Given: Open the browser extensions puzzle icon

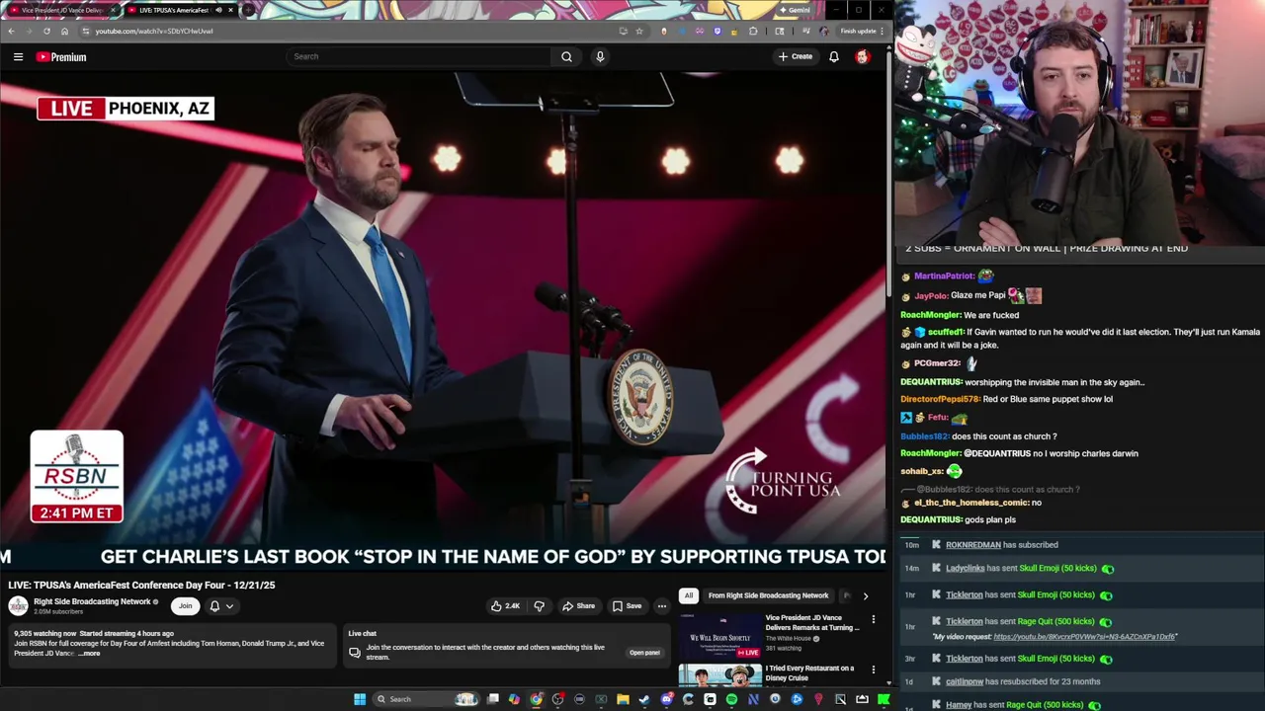Looking at the screenshot, I should [753, 31].
